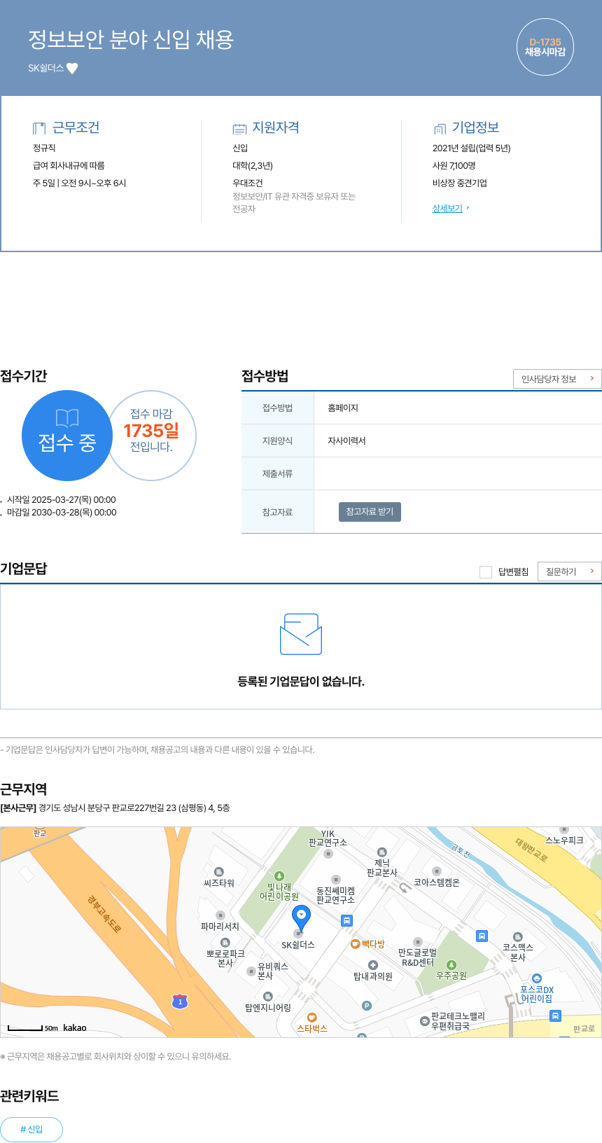The width and height of the screenshot is (602, 1143).
Task: Click the envelope icon in empty Q&A box
Action: tap(301, 635)
